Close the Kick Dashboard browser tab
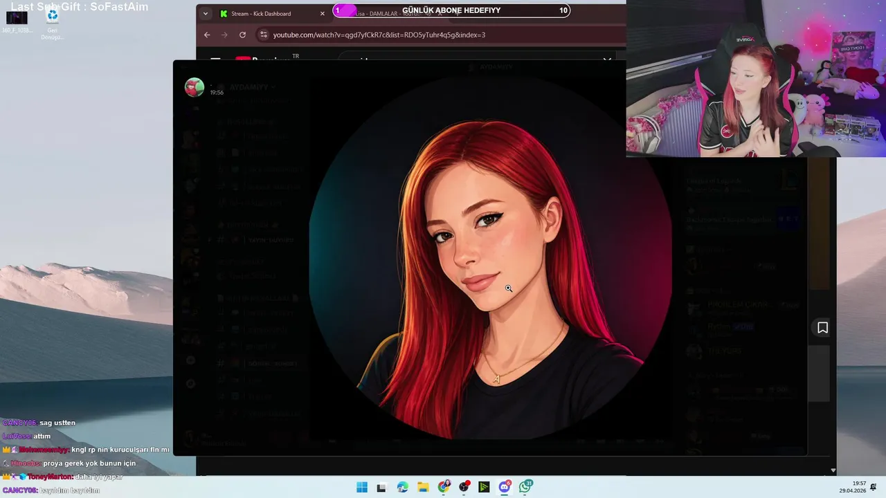This screenshot has height=498, width=886. [322, 13]
